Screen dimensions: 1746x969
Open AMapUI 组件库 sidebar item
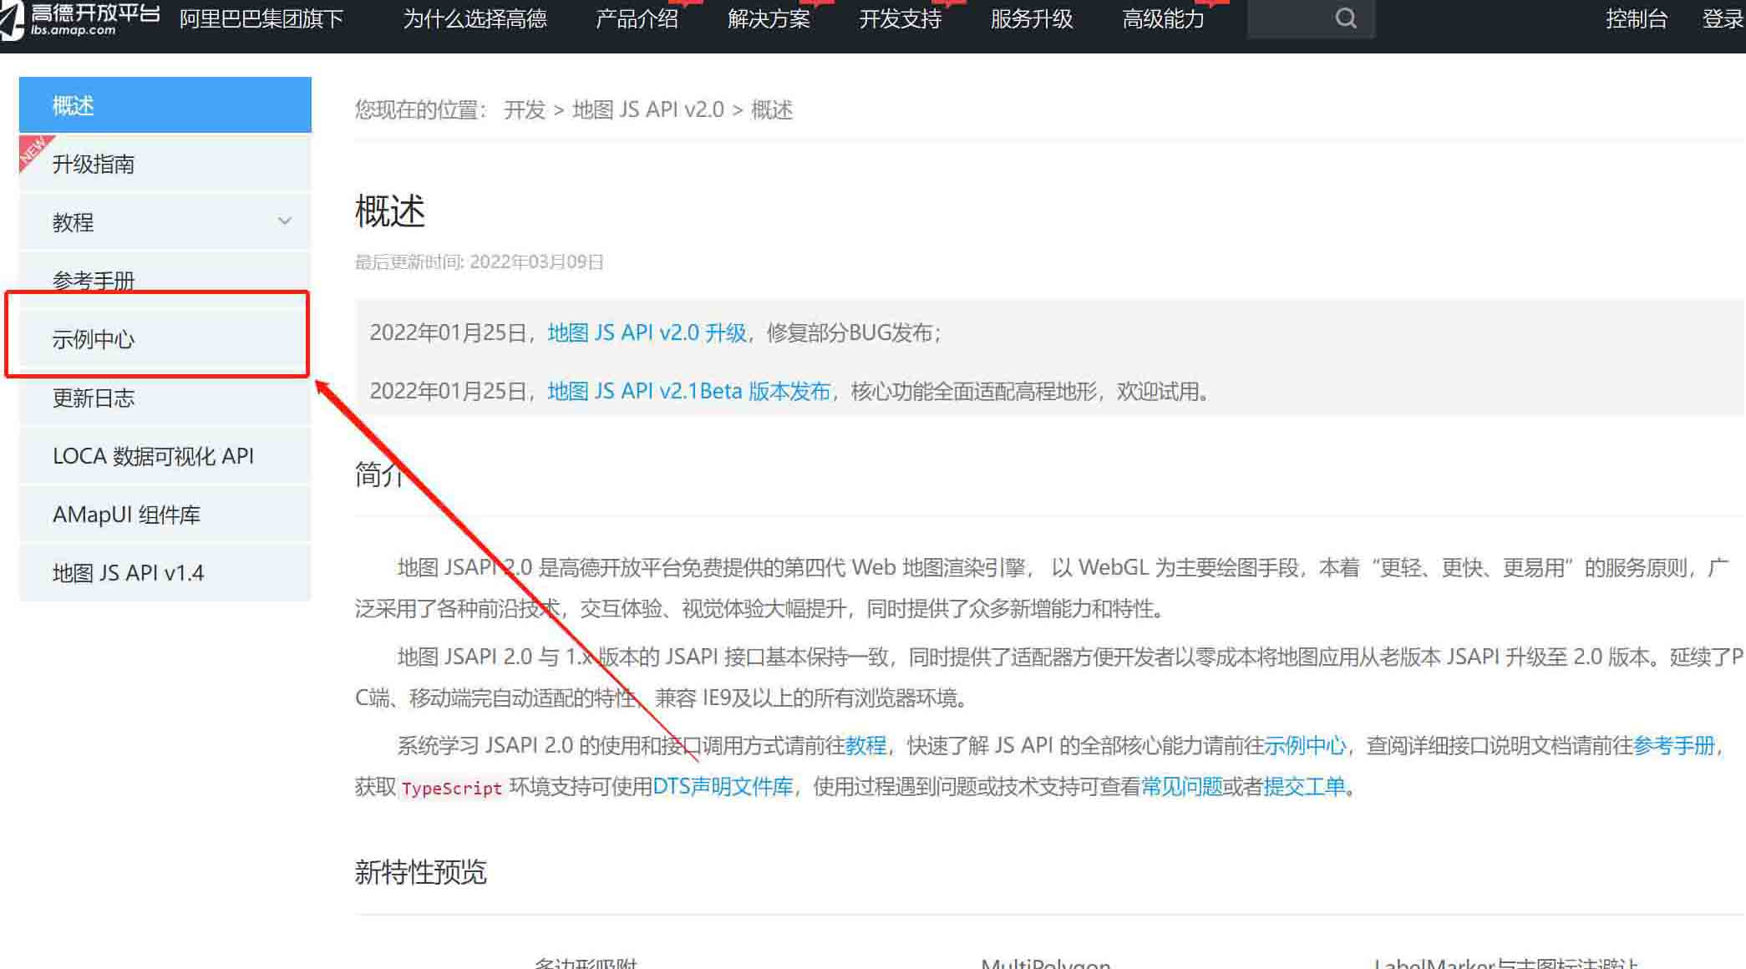pyautogui.click(x=165, y=515)
